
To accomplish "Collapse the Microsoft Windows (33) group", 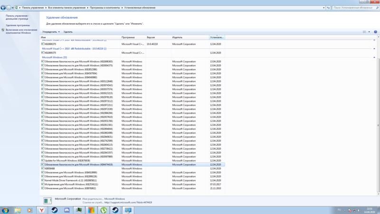I will point(374,58).
